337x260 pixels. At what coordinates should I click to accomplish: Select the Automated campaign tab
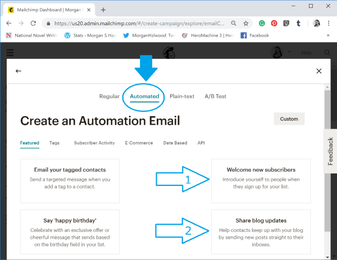[144, 96]
